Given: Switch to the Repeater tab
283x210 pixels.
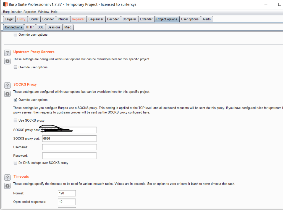Looking at the screenshot, I should click(78, 19).
